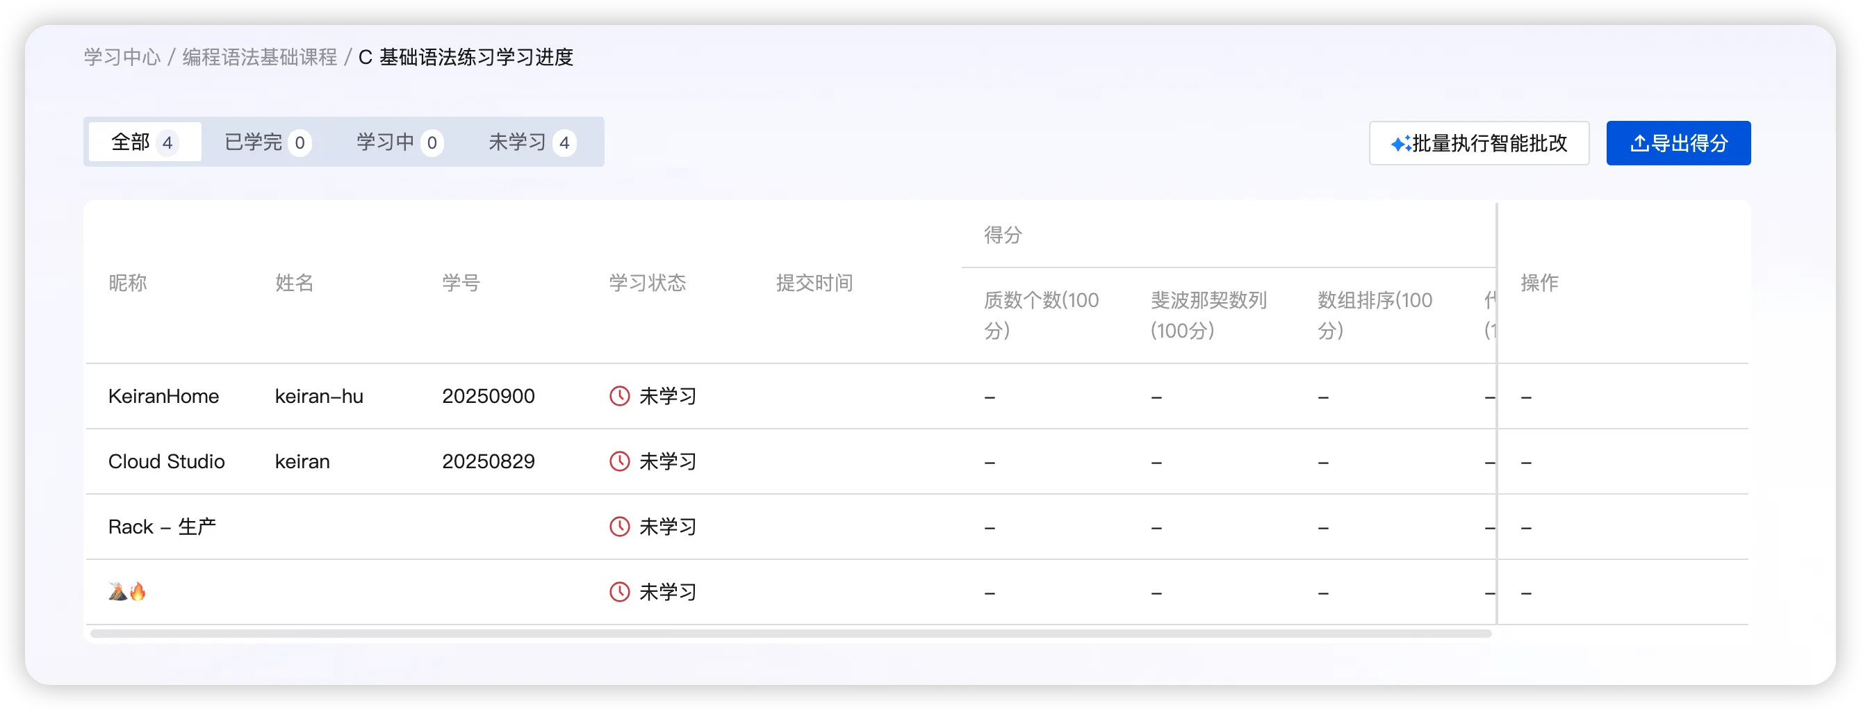Click clock status icon for Cloud Studio
The width and height of the screenshot is (1861, 710).
[619, 461]
